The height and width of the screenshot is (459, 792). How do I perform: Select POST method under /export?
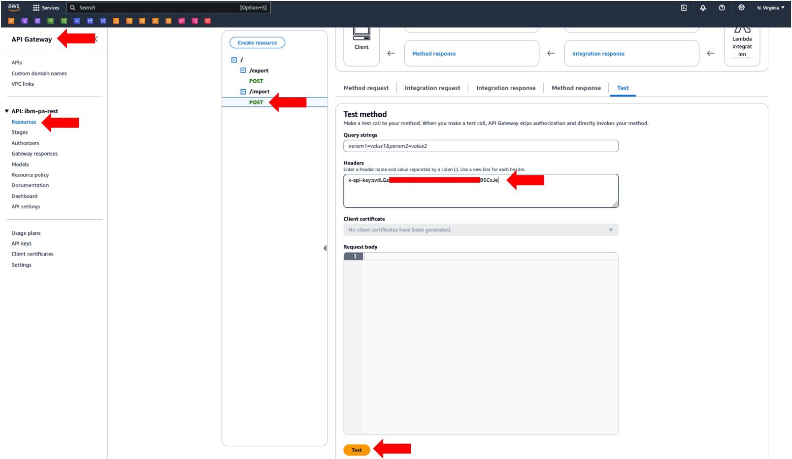point(256,81)
